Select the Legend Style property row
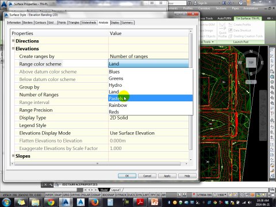Viewport: 276px width, 207px height. tap(62, 125)
